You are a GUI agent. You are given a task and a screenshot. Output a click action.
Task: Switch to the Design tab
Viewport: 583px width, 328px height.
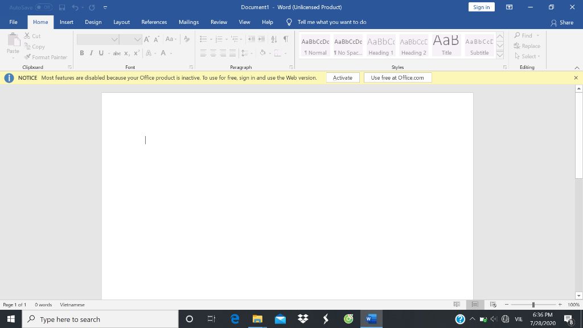[x=93, y=22]
